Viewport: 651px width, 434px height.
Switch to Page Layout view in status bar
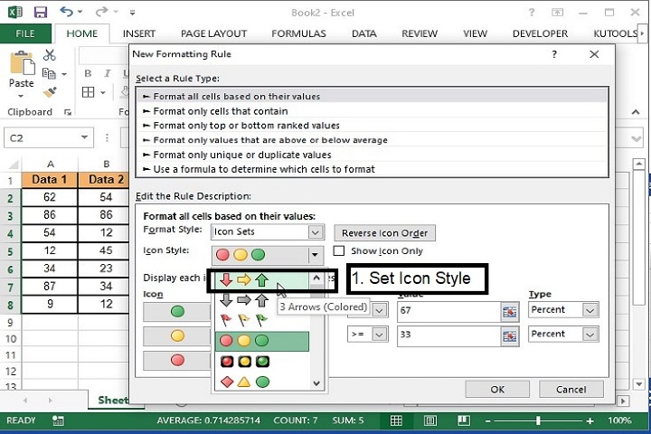(430, 420)
